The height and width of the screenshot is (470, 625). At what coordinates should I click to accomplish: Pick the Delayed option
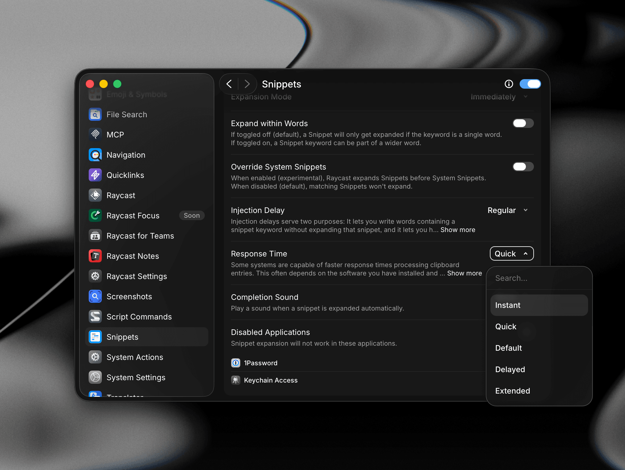click(x=539, y=369)
